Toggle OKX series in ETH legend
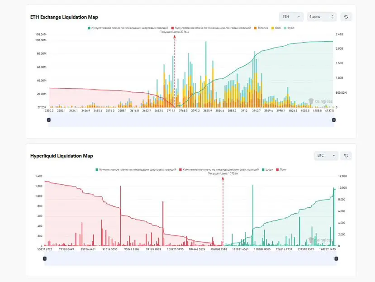375x282 pixels. pyautogui.click(x=276, y=28)
